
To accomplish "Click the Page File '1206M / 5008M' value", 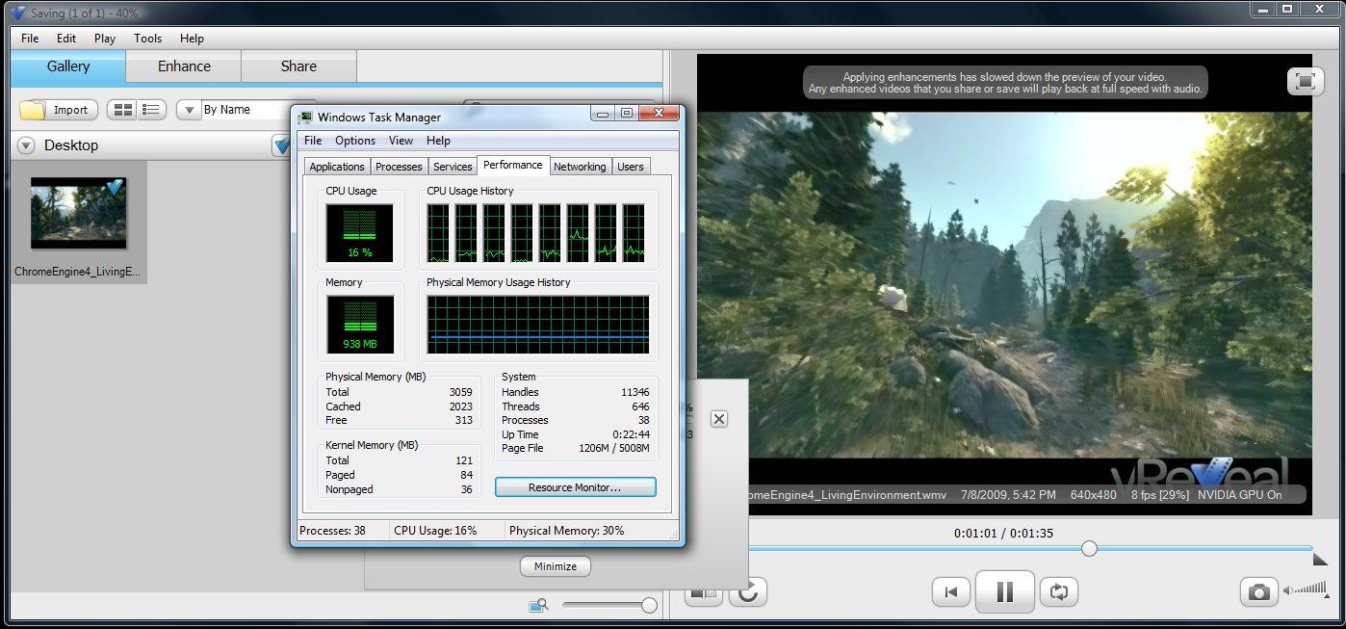I will tap(613, 448).
